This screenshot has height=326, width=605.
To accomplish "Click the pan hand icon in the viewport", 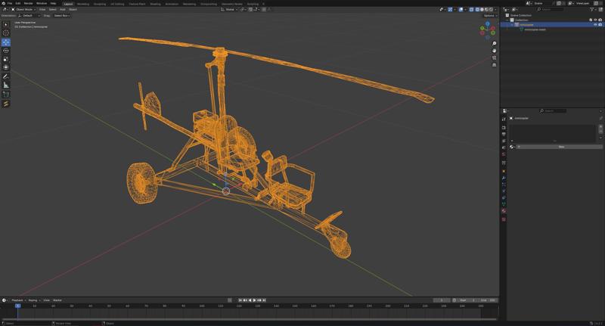I will (495, 51).
